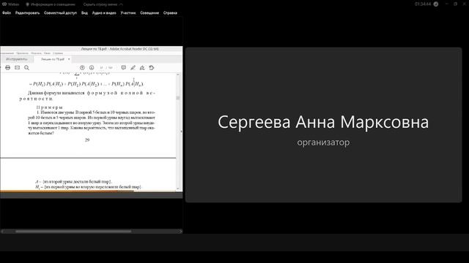
Task: Click the comment bubble icon in Acrobat
Action: pos(124,68)
